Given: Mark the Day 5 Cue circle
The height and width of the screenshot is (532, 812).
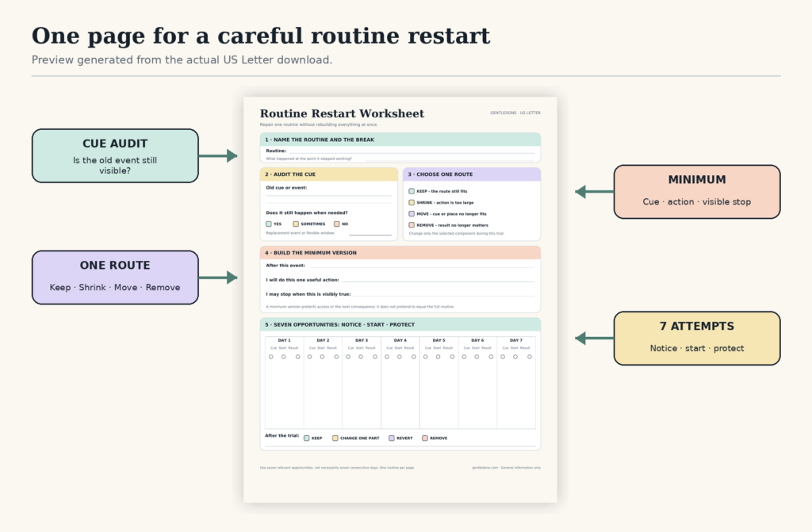Looking at the screenshot, I should click(x=426, y=357).
